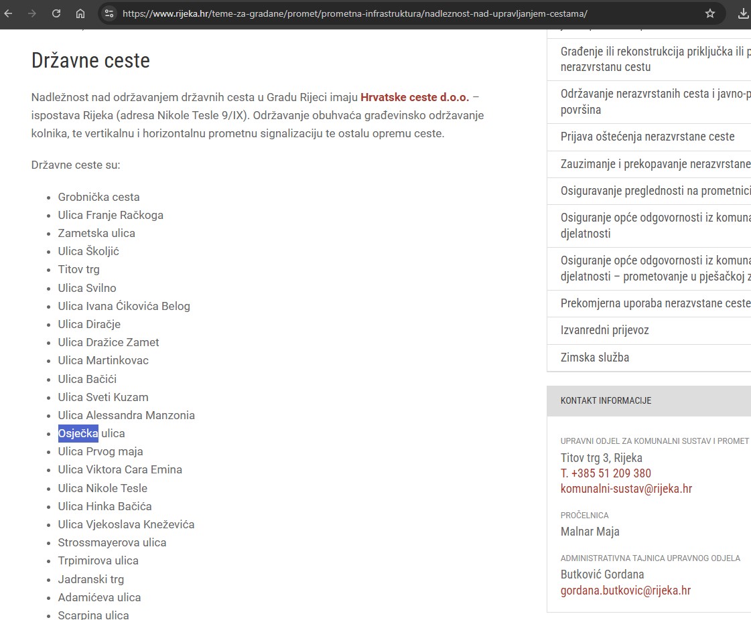751x620 pixels.
Task: Reload the page with the refresh icon
Action: click(56, 13)
